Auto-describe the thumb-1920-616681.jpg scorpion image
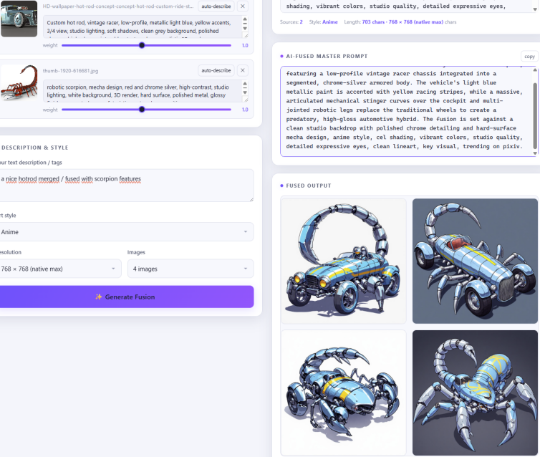The width and height of the screenshot is (540, 457). [216, 70]
